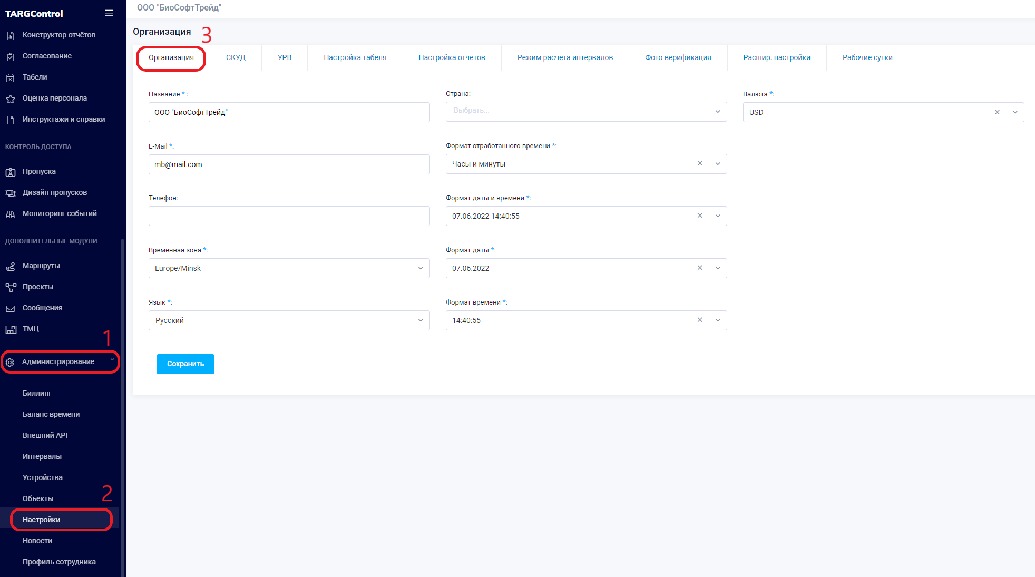The image size is (1035, 577).
Task: Click the Администрирование gear icon
Action: 9,362
